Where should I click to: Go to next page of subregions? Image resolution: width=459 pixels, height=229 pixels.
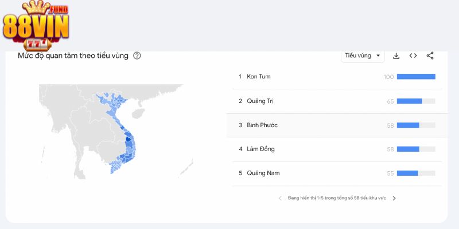tap(394, 198)
